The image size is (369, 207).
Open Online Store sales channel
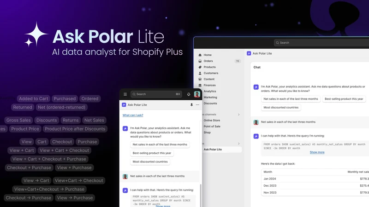click(212, 120)
